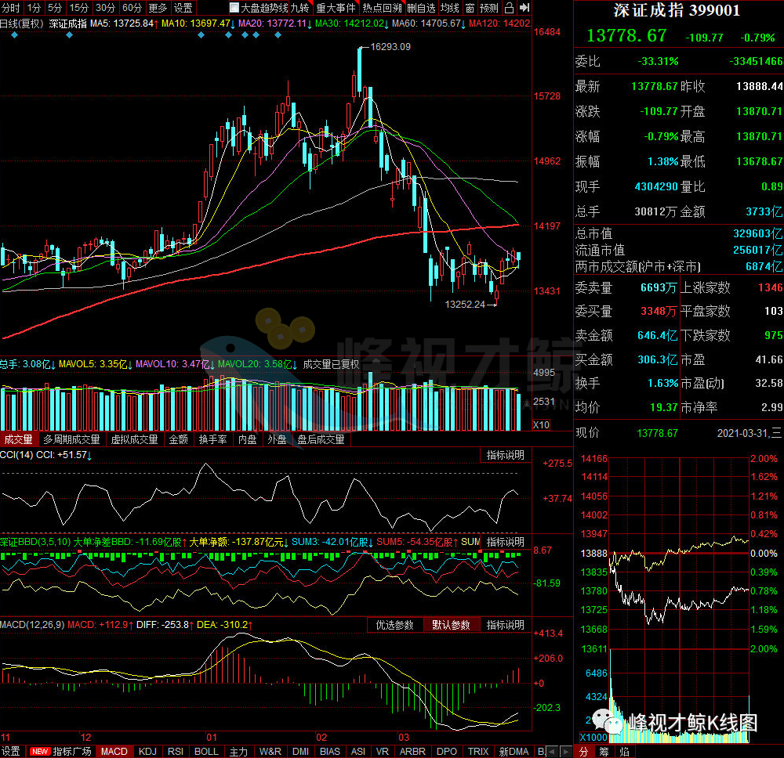This screenshot has width=784, height=758.
Task: Select MACD indicator tab
Action: click(114, 751)
